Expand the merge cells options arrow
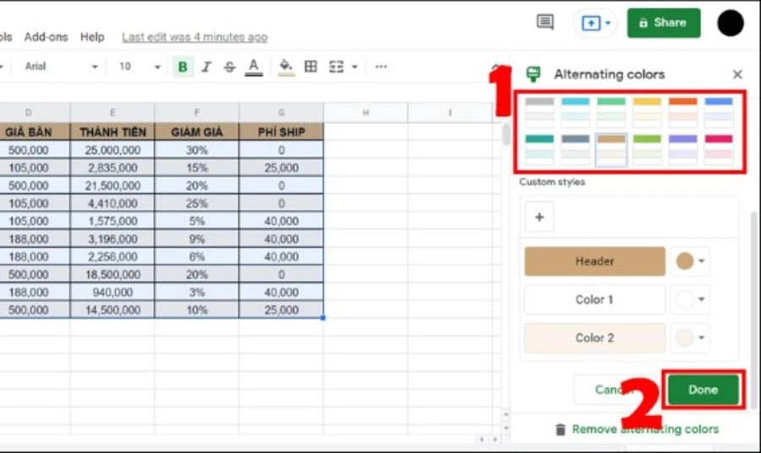This screenshot has width=761, height=453. (x=355, y=67)
